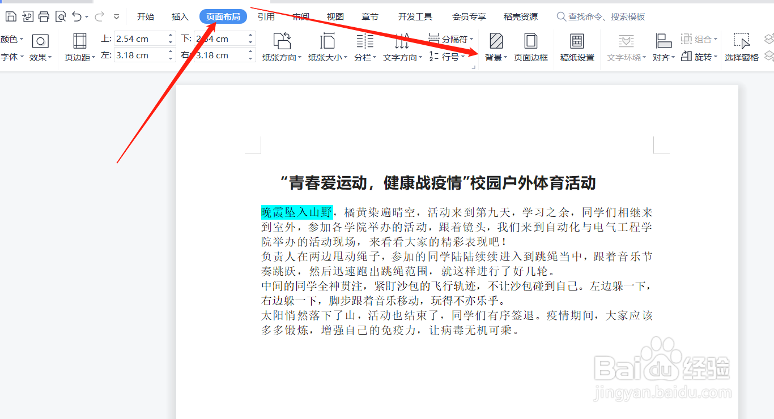Click the bottom margin field labeled 下
The width and height of the screenshot is (774, 419).
tap(219, 39)
